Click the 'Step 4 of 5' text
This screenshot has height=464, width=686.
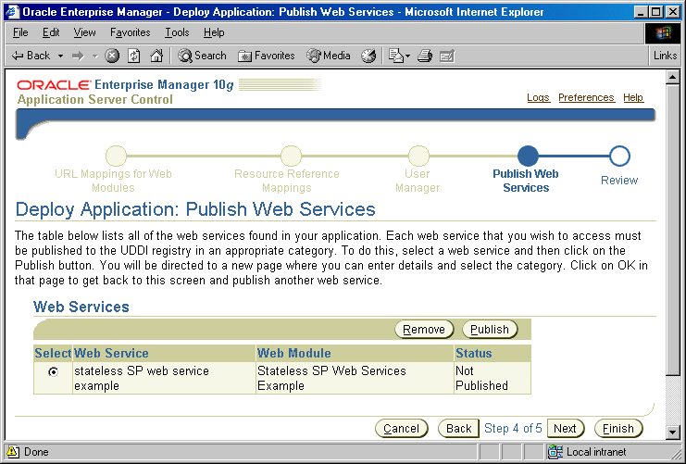[513, 429]
